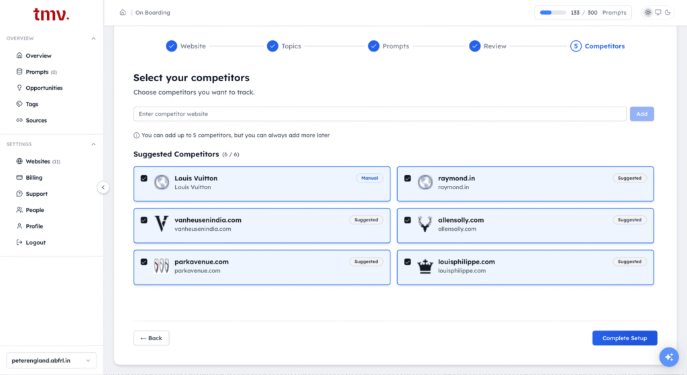Go to Opportunities page
Screen dimensions: 687x375
(x=40, y=88)
